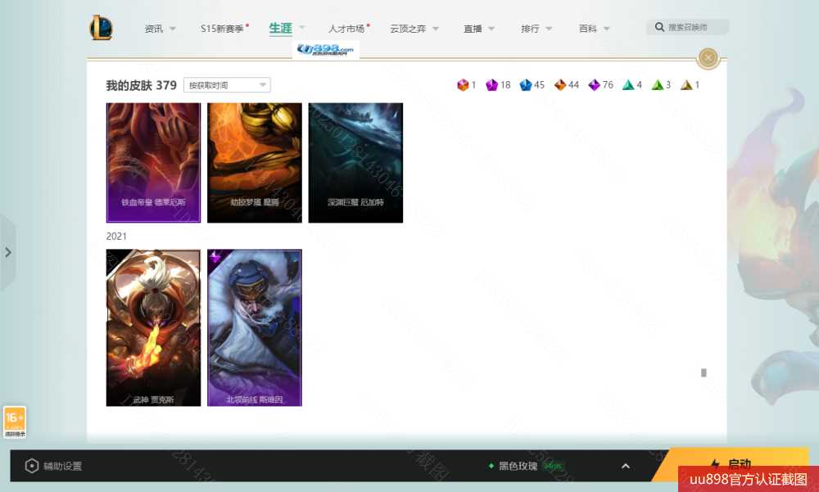Click the blue gem icon with count 45
Screen dimensions: 819x492
click(526, 85)
